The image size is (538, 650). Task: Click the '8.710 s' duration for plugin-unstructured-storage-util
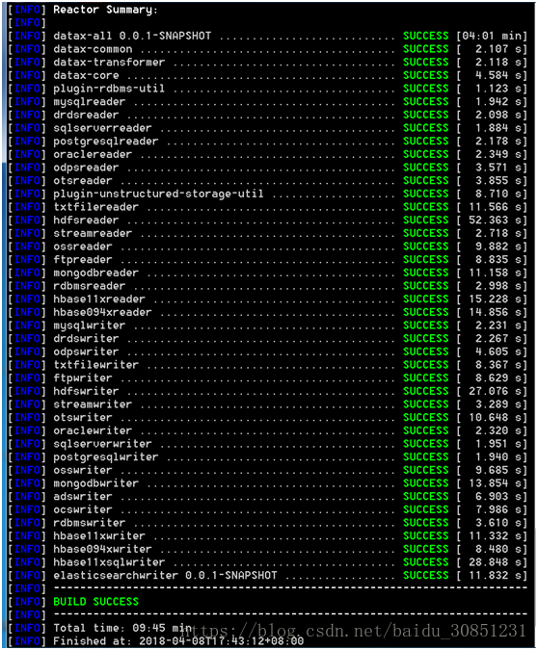(x=498, y=194)
